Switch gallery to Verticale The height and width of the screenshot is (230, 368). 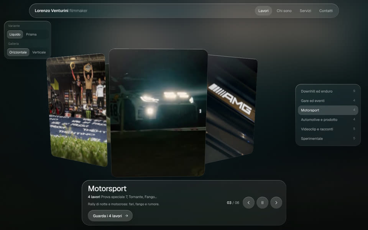(x=39, y=53)
